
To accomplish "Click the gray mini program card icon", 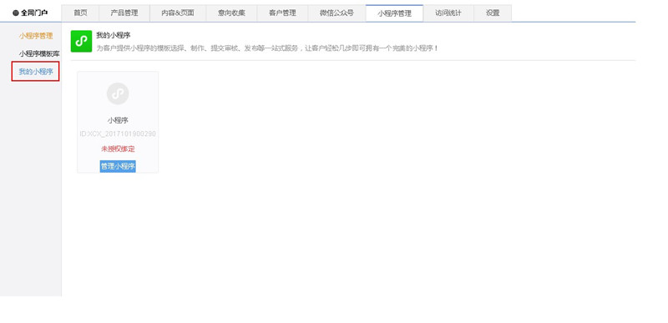I will click(x=118, y=93).
